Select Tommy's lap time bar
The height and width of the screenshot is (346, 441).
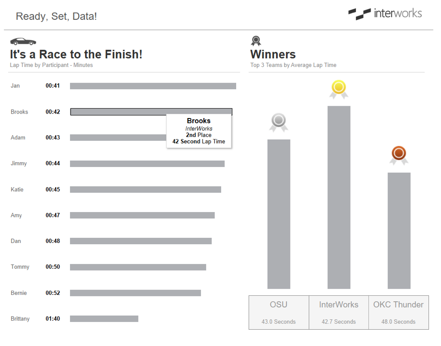[x=138, y=267]
